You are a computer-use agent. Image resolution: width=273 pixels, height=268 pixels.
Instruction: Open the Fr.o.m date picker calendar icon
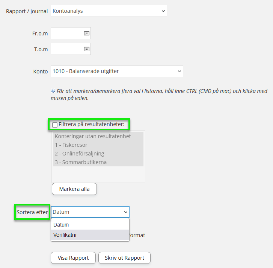(x=86, y=33)
